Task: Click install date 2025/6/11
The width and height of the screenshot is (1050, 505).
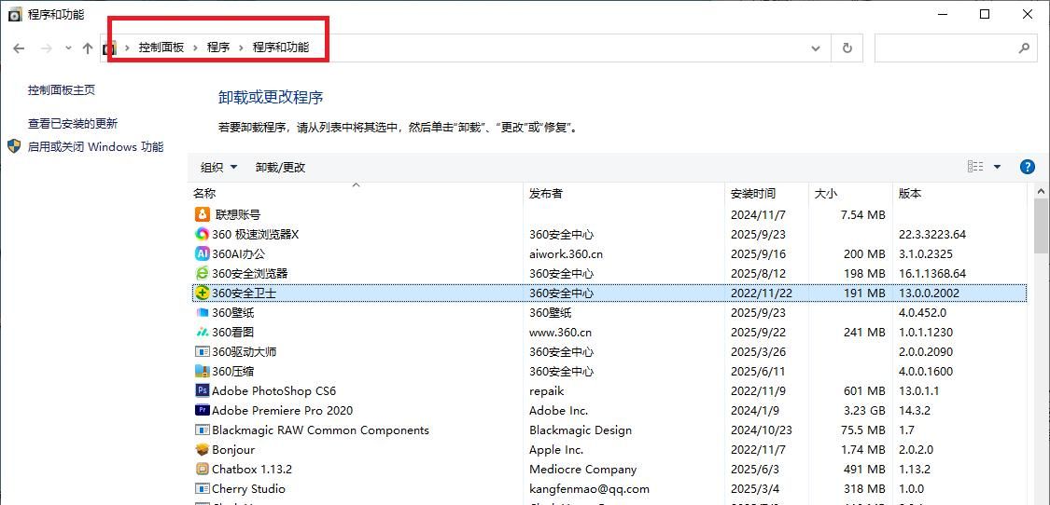Action: 758,371
